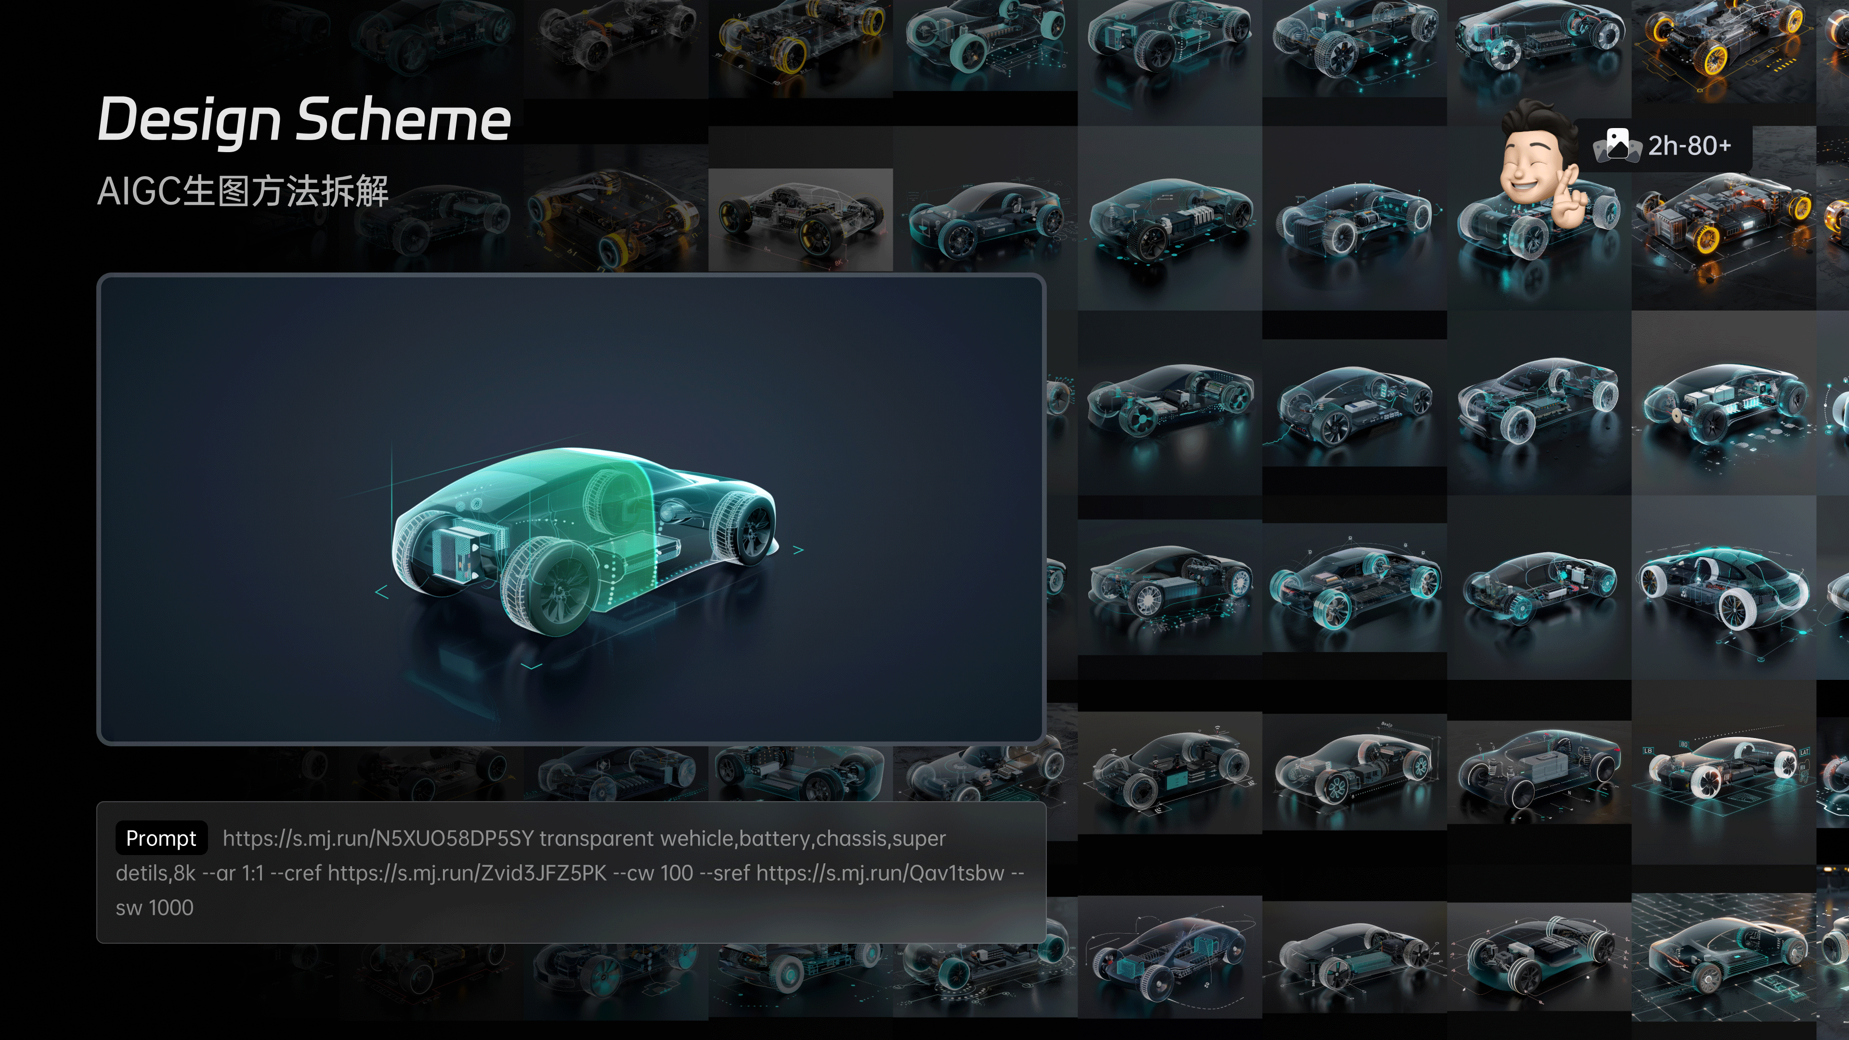Click the right chevron arrow beside the car
The width and height of the screenshot is (1849, 1040).
(798, 550)
